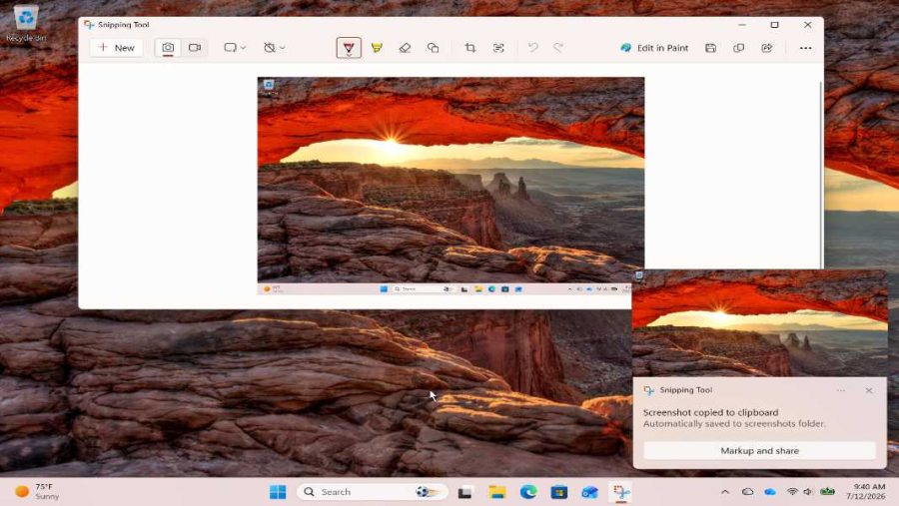The image size is (899, 506).
Task: Show hidden icons in the system tray
Action: 725,492
